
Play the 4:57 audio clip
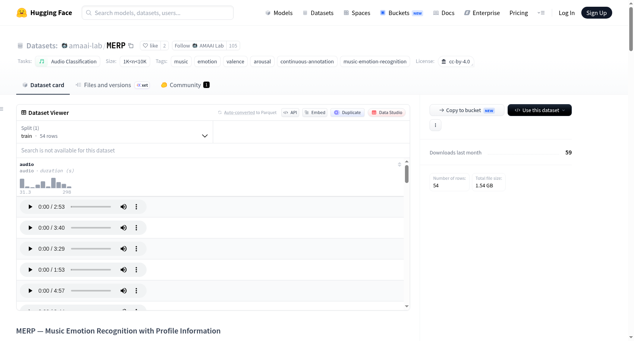[x=30, y=291]
